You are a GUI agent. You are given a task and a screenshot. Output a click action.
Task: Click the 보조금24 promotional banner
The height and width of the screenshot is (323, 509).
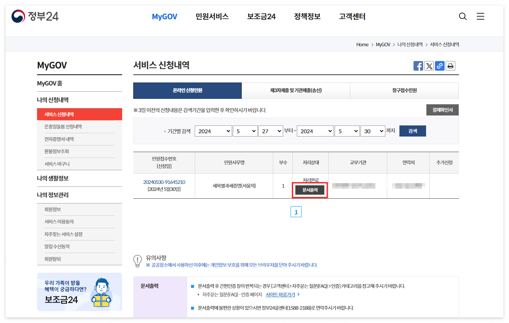(79, 292)
